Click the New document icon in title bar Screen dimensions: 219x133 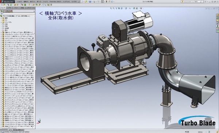[x=82, y=1]
